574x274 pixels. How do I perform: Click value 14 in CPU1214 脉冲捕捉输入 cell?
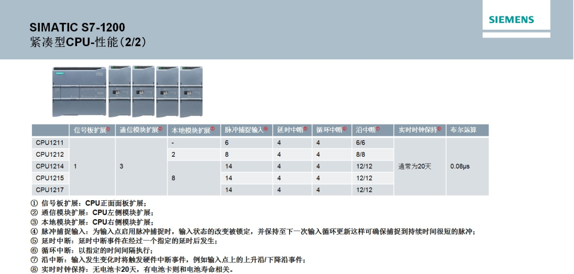click(229, 166)
